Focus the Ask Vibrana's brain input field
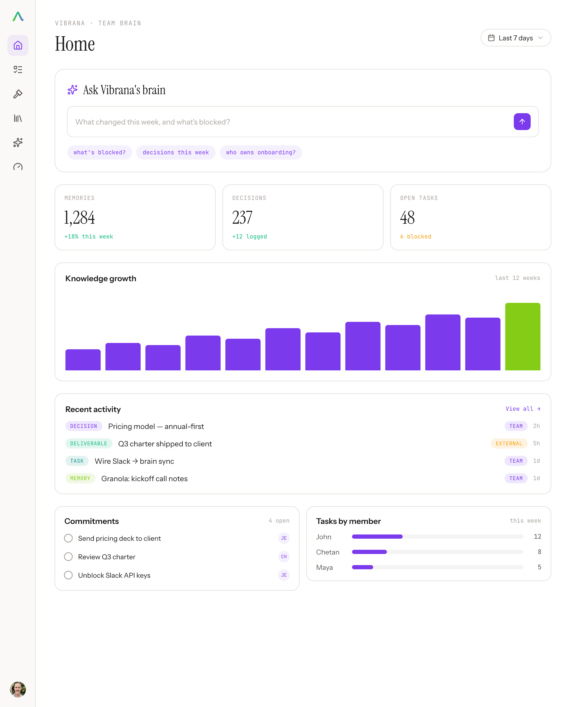Image resolution: width=570 pixels, height=707 pixels. pyautogui.click(x=303, y=122)
